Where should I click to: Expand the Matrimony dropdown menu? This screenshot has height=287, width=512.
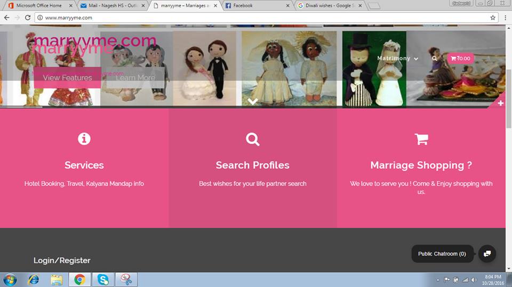click(x=397, y=59)
